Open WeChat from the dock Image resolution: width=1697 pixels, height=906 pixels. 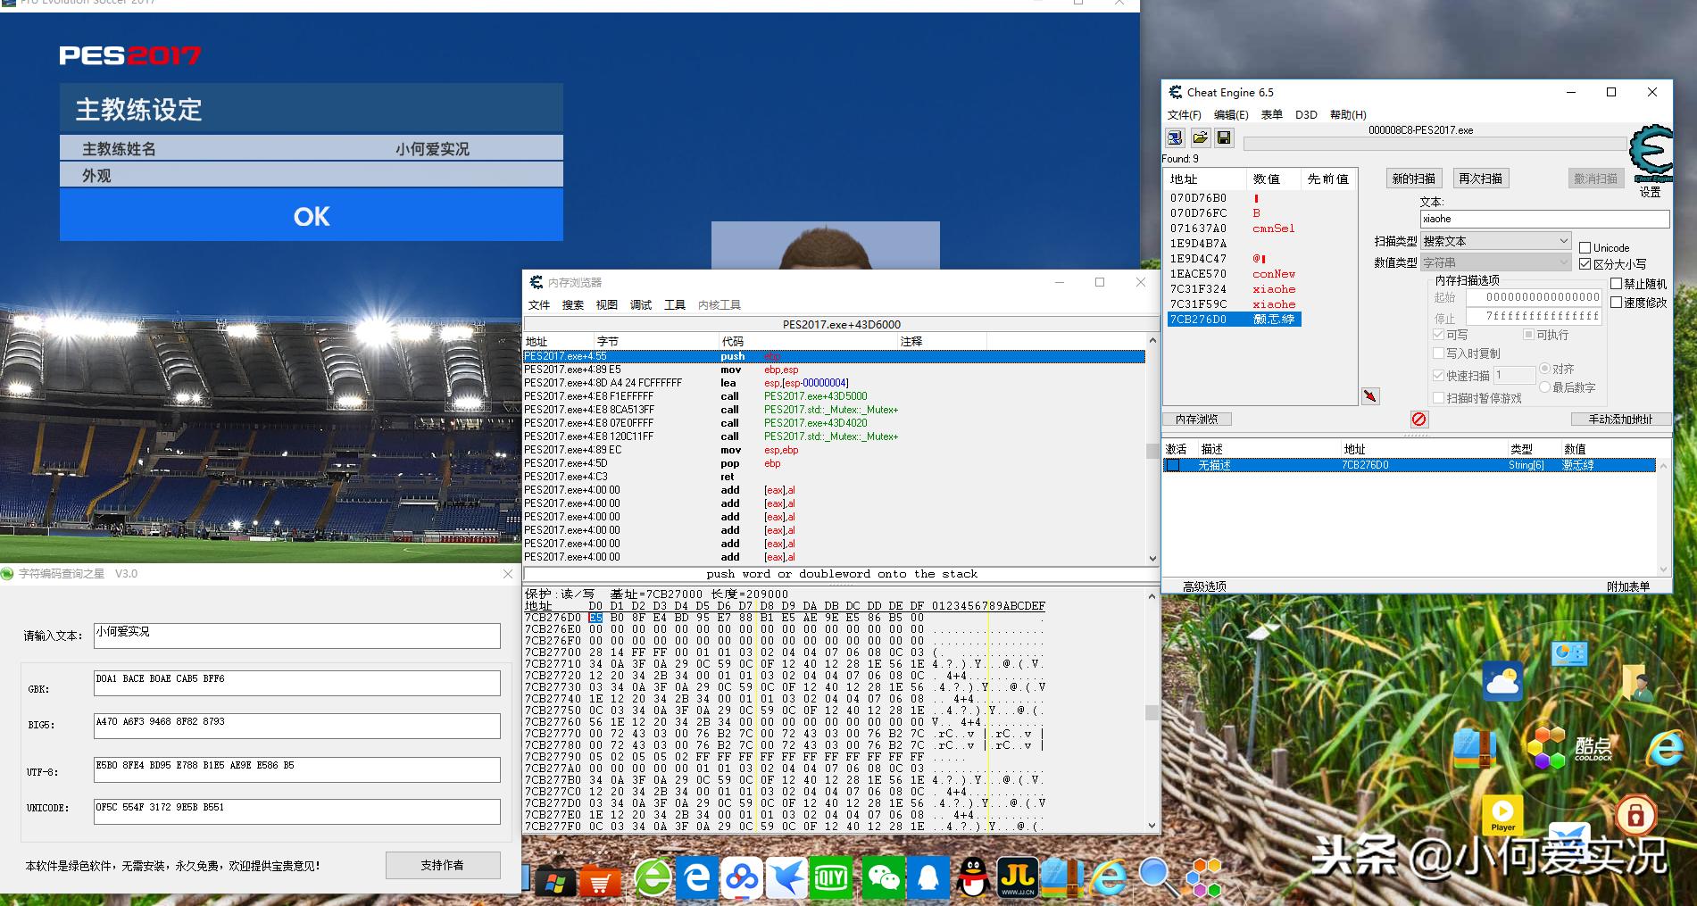[x=883, y=878]
